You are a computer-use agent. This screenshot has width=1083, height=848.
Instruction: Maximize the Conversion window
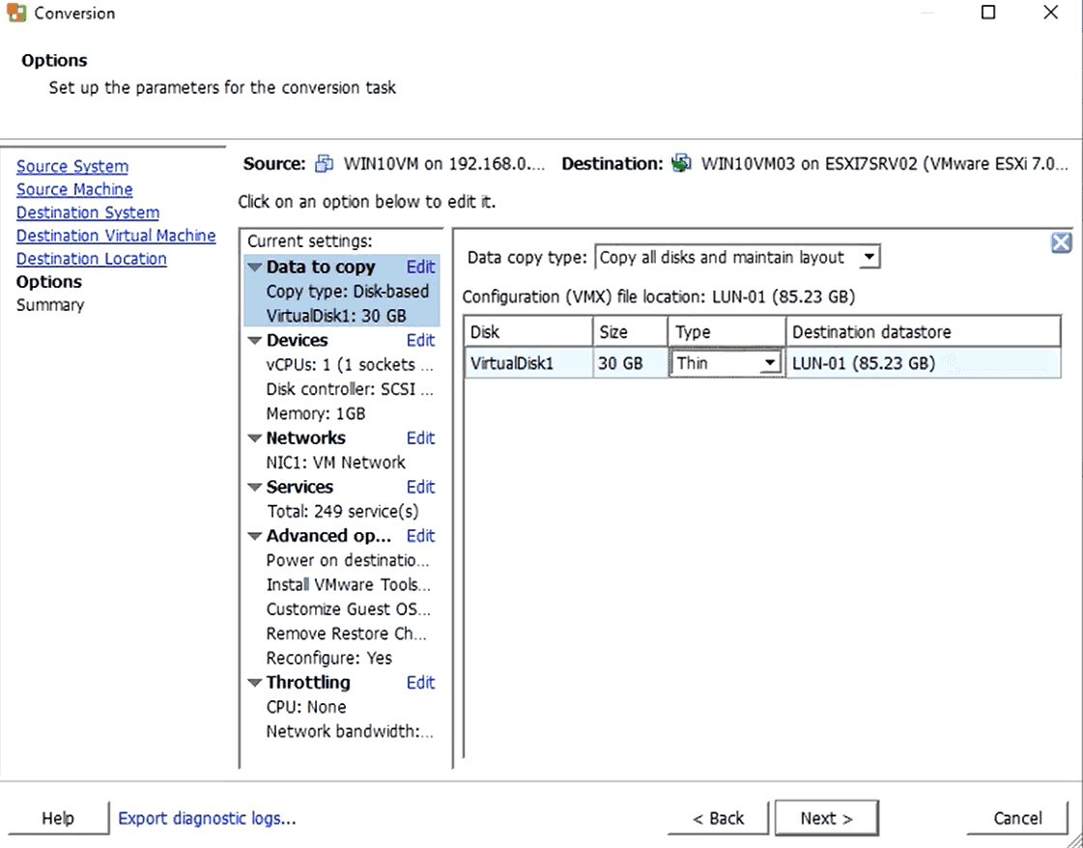point(988,13)
